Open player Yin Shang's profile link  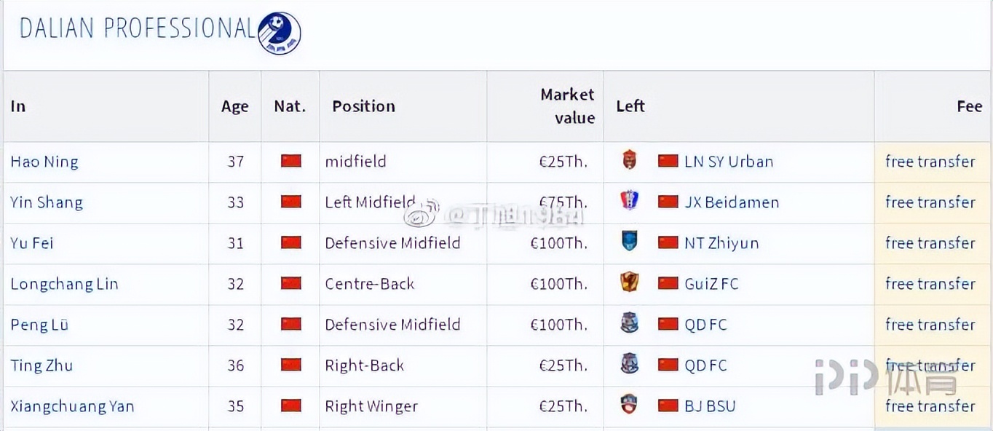(47, 202)
